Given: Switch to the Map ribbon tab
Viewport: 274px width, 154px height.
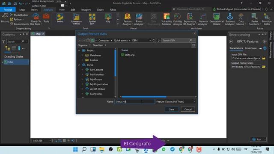Looking at the screenshot, I should pyautogui.click(x=22, y=10).
